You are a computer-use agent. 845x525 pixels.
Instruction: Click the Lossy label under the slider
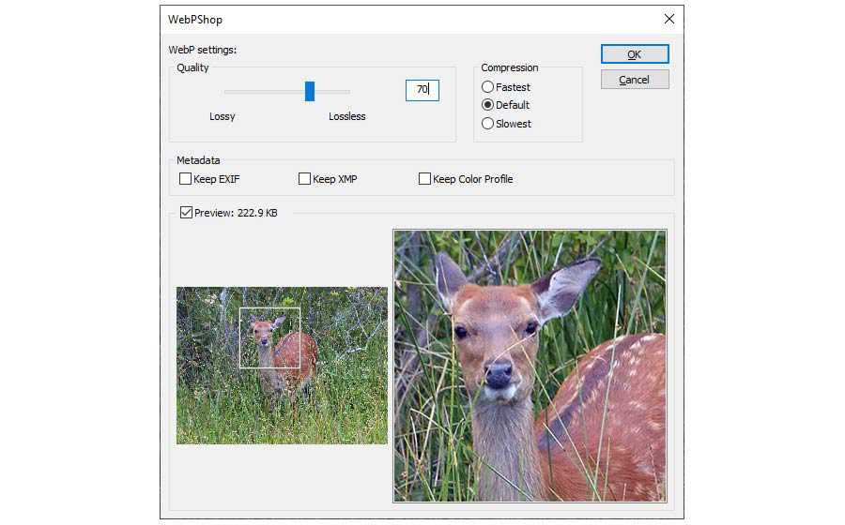click(223, 117)
